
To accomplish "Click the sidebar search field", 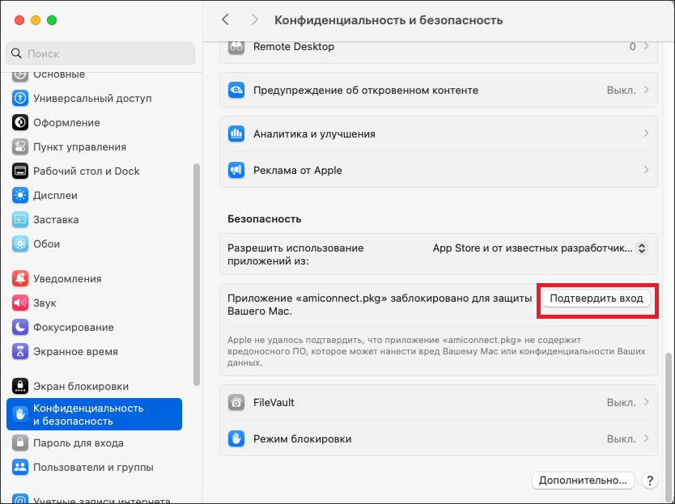I will (x=100, y=53).
